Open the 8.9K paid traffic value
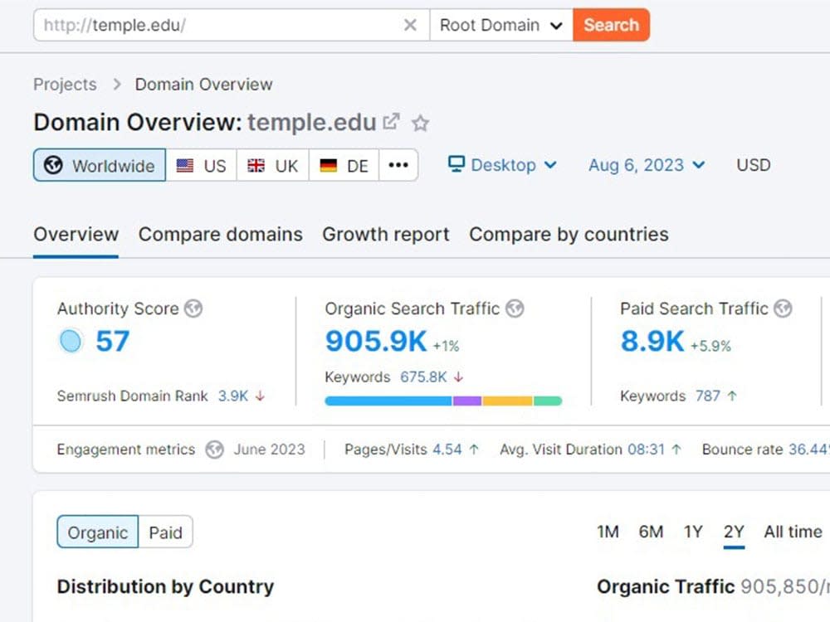The height and width of the screenshot is (622, 830). click(652, 341)
